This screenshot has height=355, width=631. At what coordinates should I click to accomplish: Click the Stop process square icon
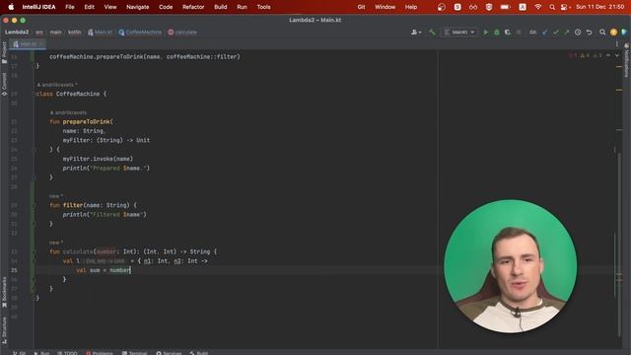[519, 33]
